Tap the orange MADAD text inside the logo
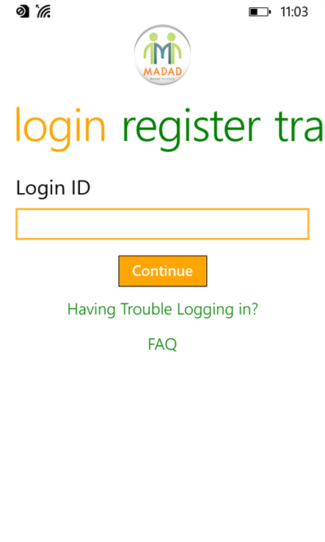 [162, 71]
